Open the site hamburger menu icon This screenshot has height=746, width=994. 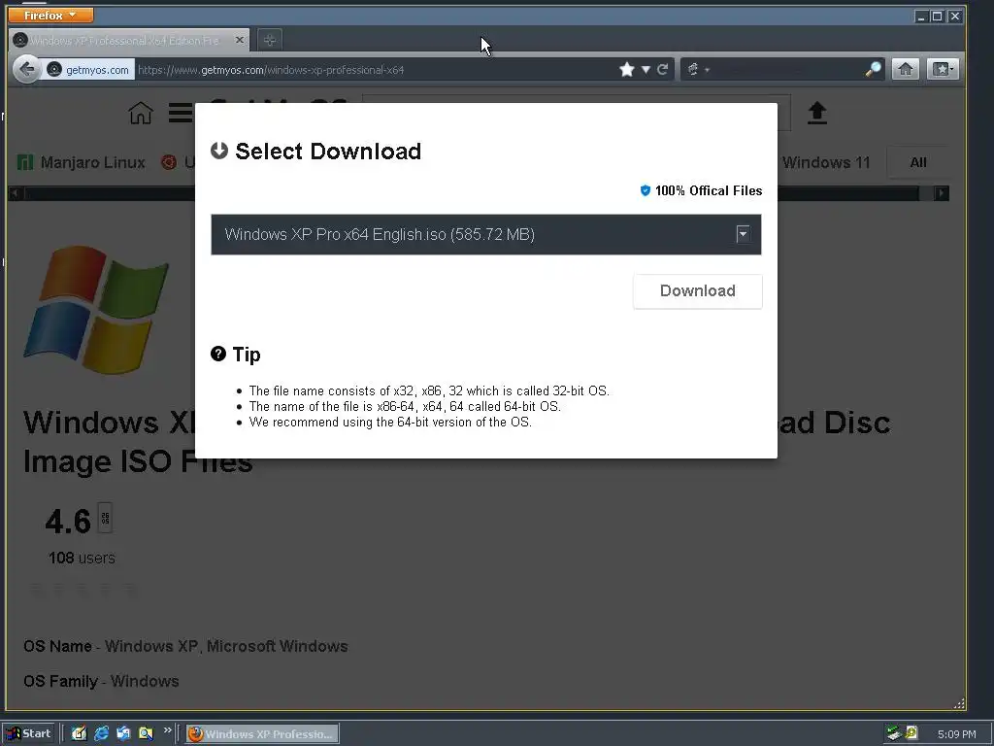point(181,113)
